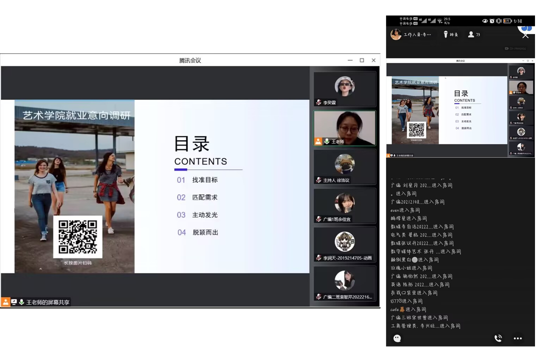Tap the phone call icon at bottom
This screenshot has height=362, width=540.
pos(498,338)
